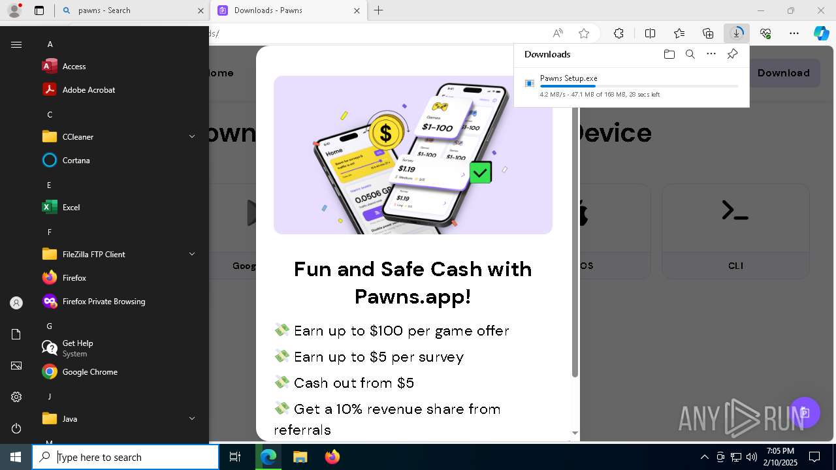Open the Extensions puzzle icon
836x470 pixels.
619,33
